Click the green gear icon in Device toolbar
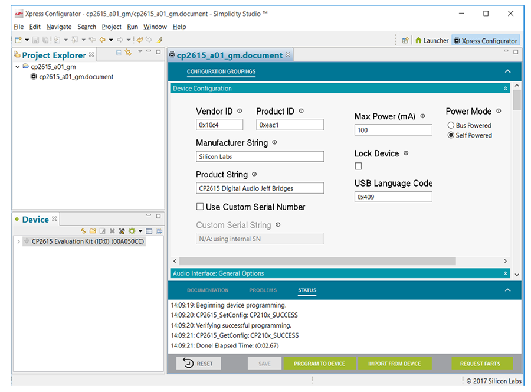Viewport: 531px width, 392px height. click(x=132, y=231)
